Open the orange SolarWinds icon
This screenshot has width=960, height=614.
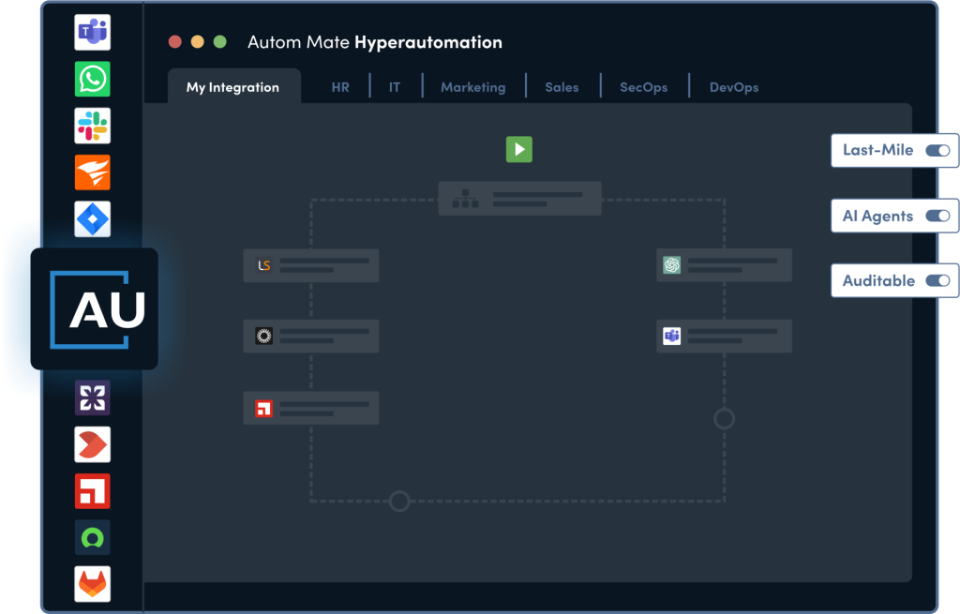coord(93,172)
